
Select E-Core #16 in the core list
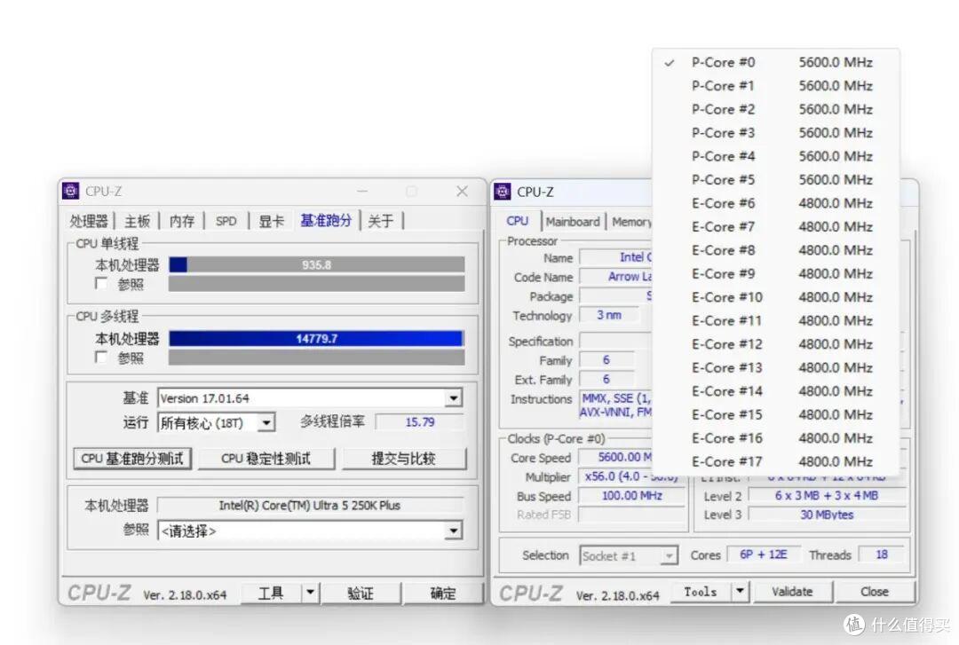click(x=775, y=438)
